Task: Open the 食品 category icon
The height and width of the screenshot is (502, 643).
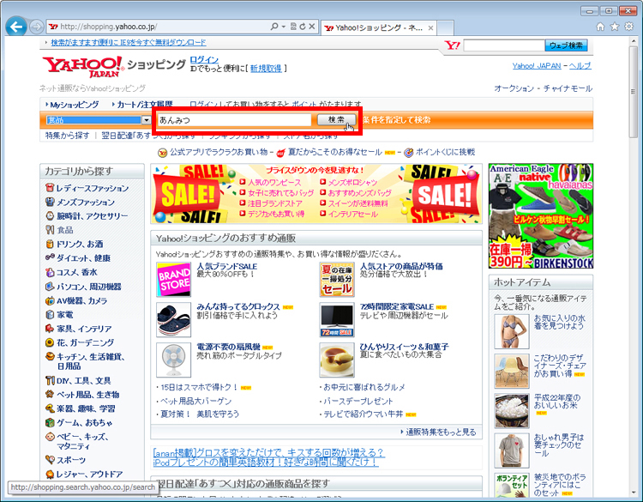Action: click(x=50, y=230)
